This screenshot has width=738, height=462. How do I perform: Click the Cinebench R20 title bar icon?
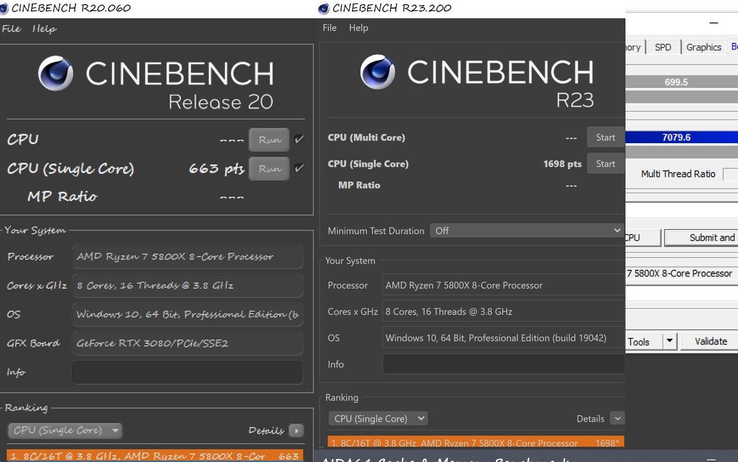(x=5, y=8)
